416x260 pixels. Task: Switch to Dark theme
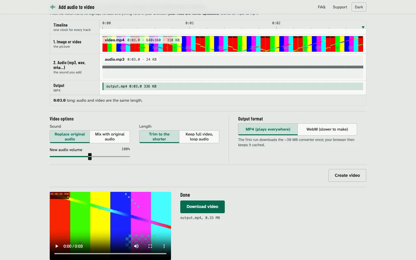pos(359,7)
